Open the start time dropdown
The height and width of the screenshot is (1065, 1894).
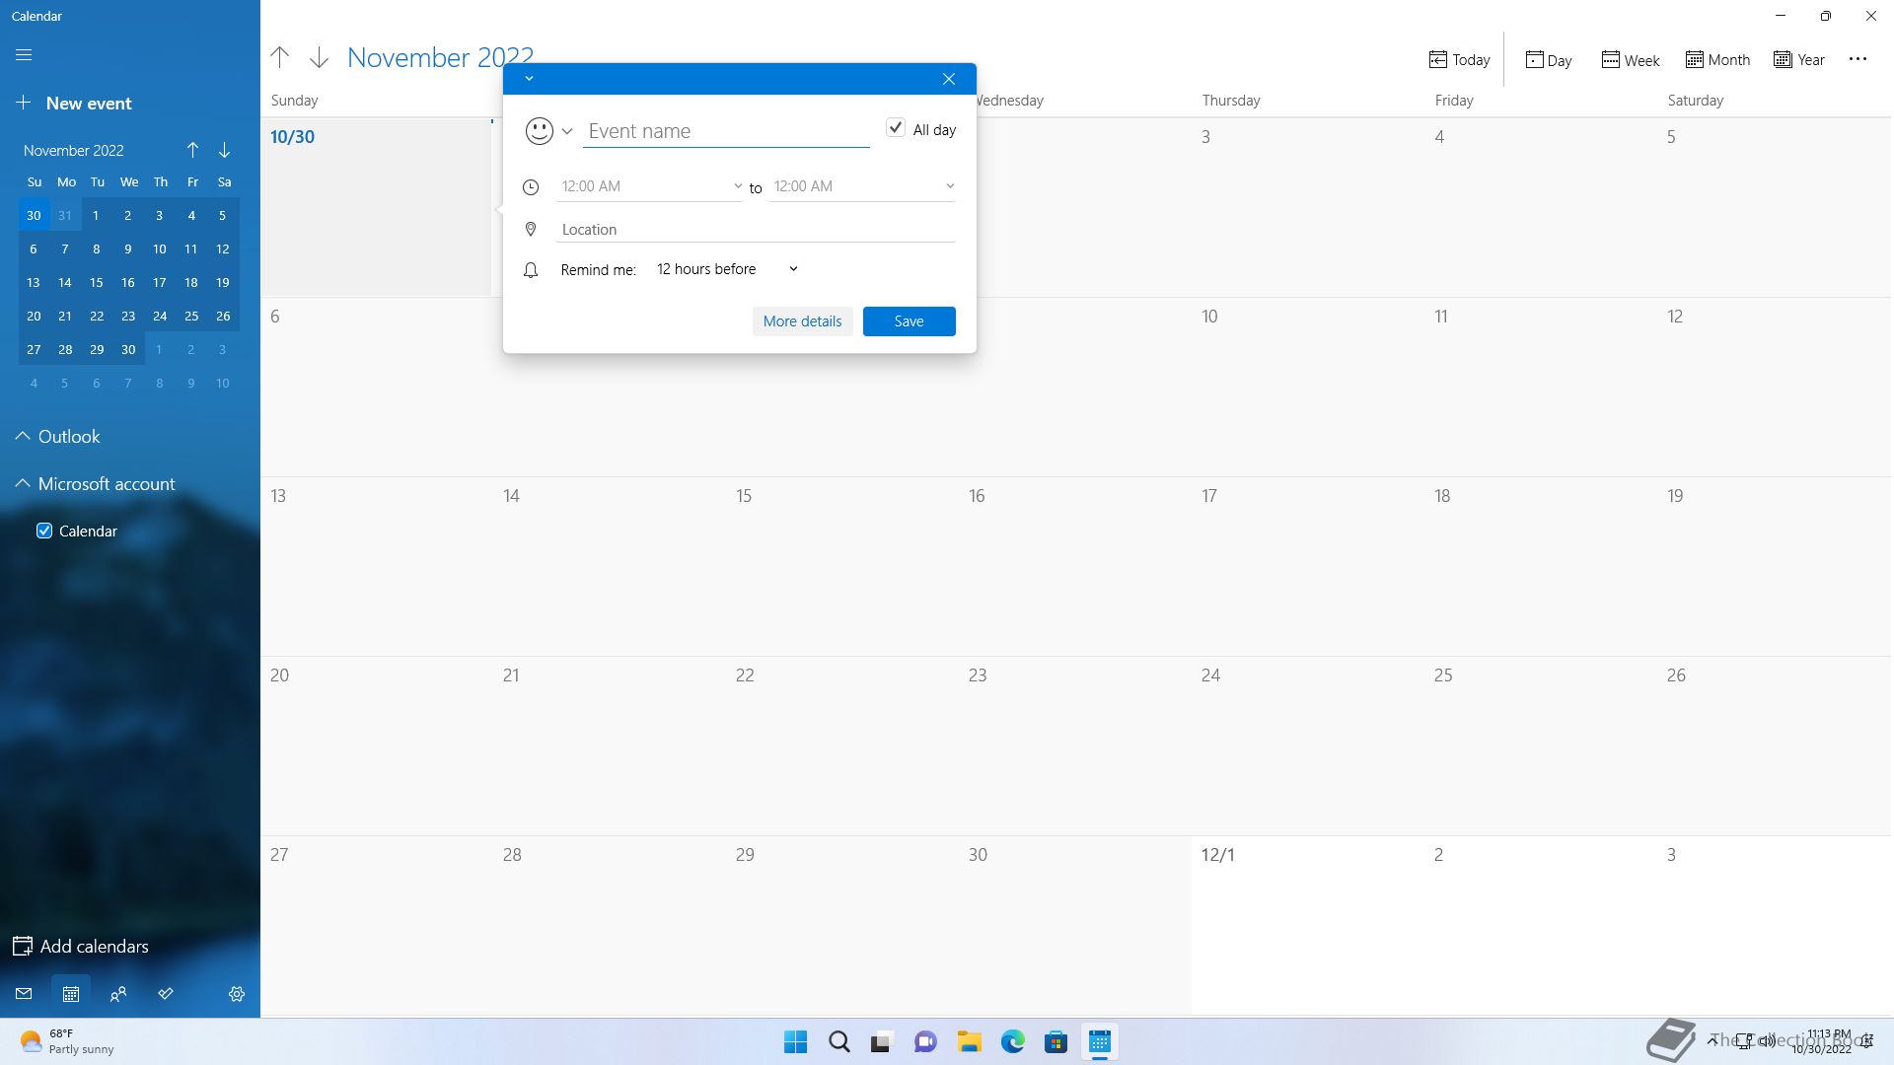click(650, 186)
